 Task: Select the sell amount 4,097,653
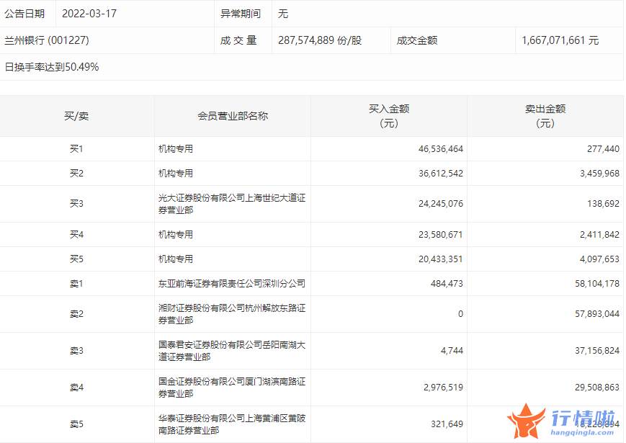pos(599,259)
